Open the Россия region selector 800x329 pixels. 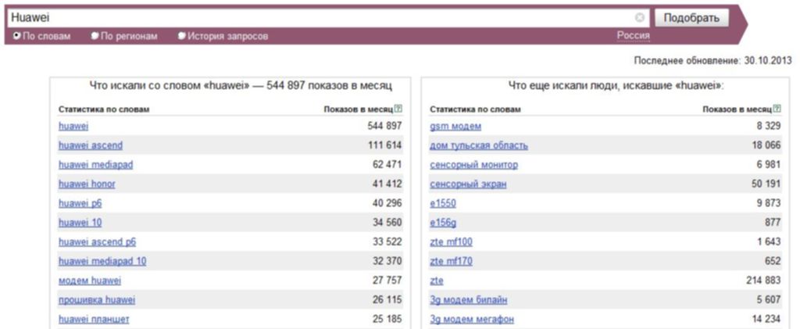633,36
